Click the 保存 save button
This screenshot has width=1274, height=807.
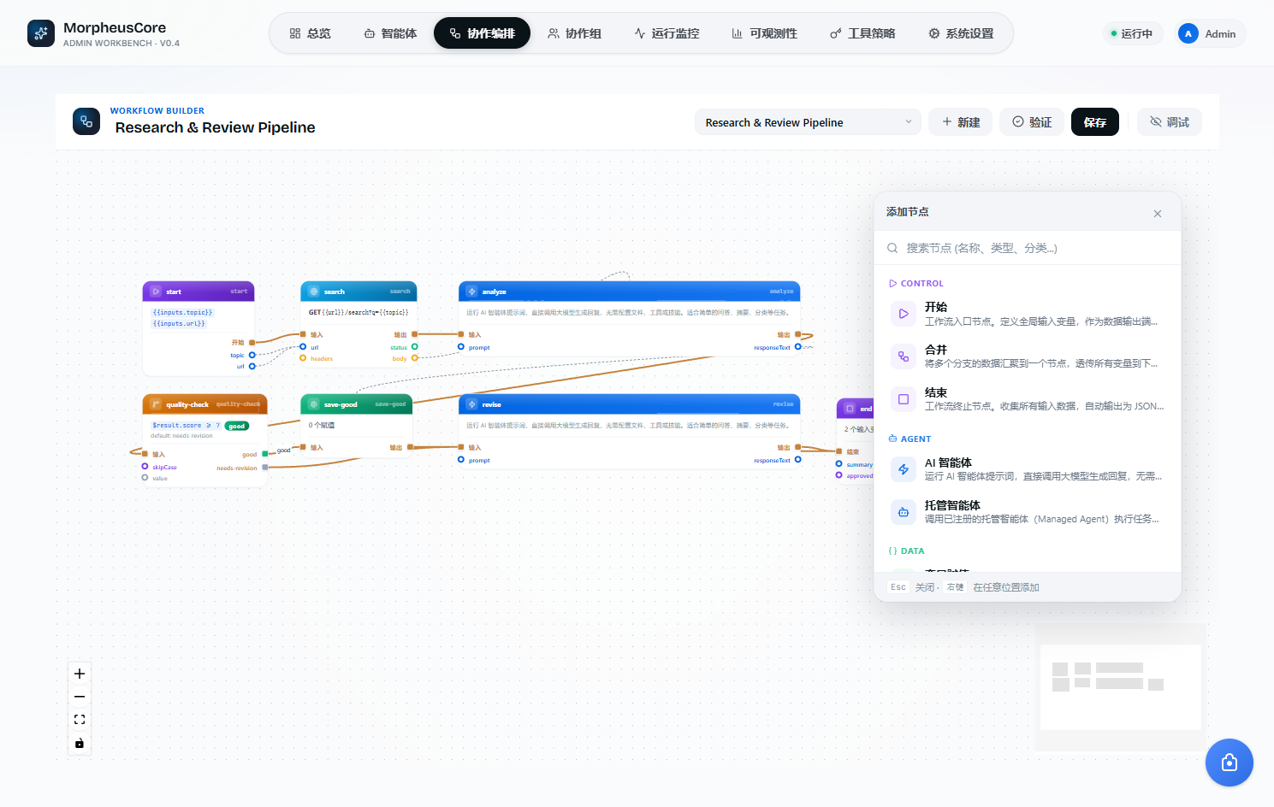click(1095, 122)
